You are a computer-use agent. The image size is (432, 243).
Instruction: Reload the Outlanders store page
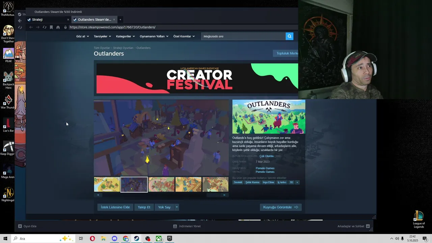point(44,27)
